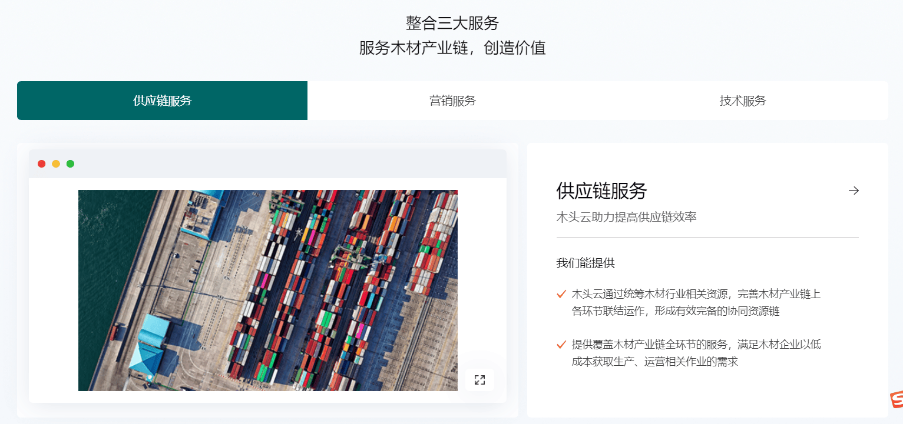The height and width of the screenshot is (424, 903).
Task: Click the yellow dot in mock window bar
Action: pos(56,163)
